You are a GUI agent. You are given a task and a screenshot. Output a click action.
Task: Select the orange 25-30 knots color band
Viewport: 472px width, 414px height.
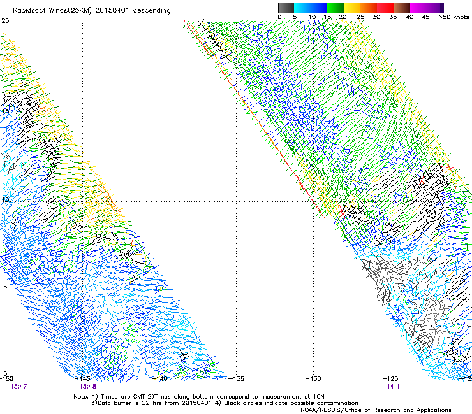369,8
